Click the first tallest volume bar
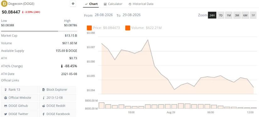 point(102,105)
